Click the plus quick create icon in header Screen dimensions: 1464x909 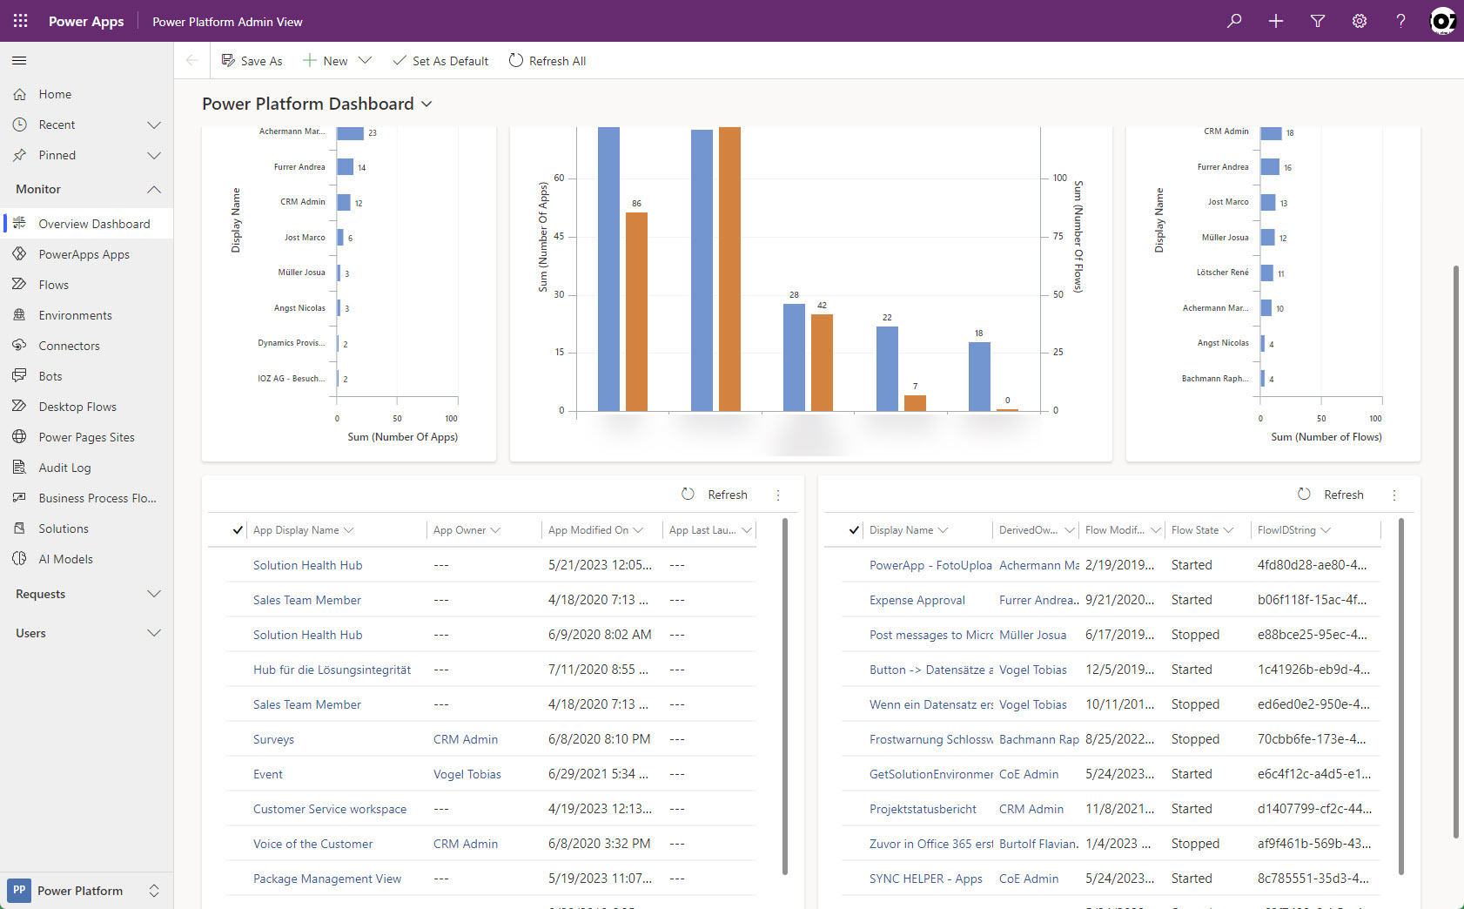click(1276, 21)
